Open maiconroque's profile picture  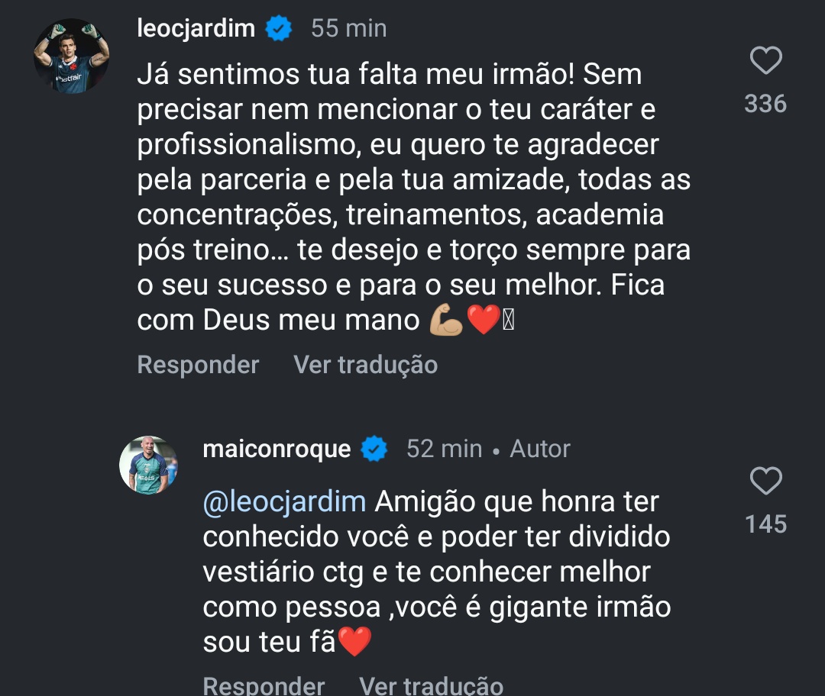pos(149,465)
